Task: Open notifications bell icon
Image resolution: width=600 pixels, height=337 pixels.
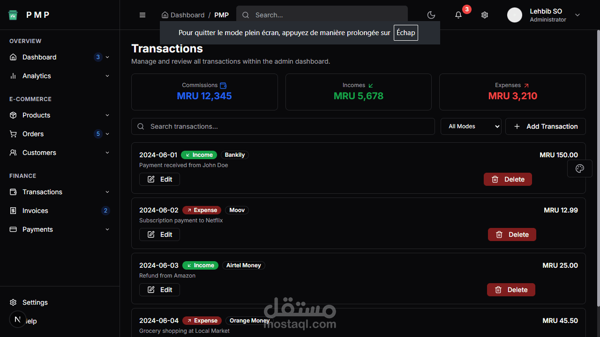Action: coord(458,15)
